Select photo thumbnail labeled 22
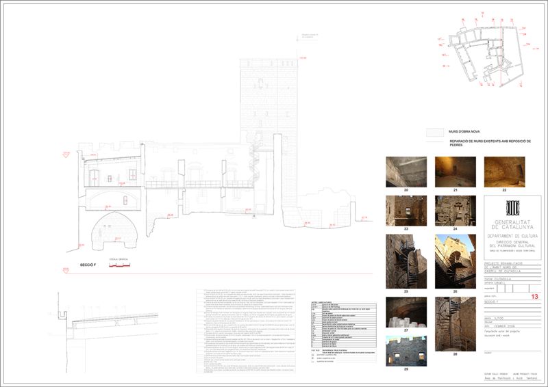This screenshot has height=387, width=548. (504, 171)
